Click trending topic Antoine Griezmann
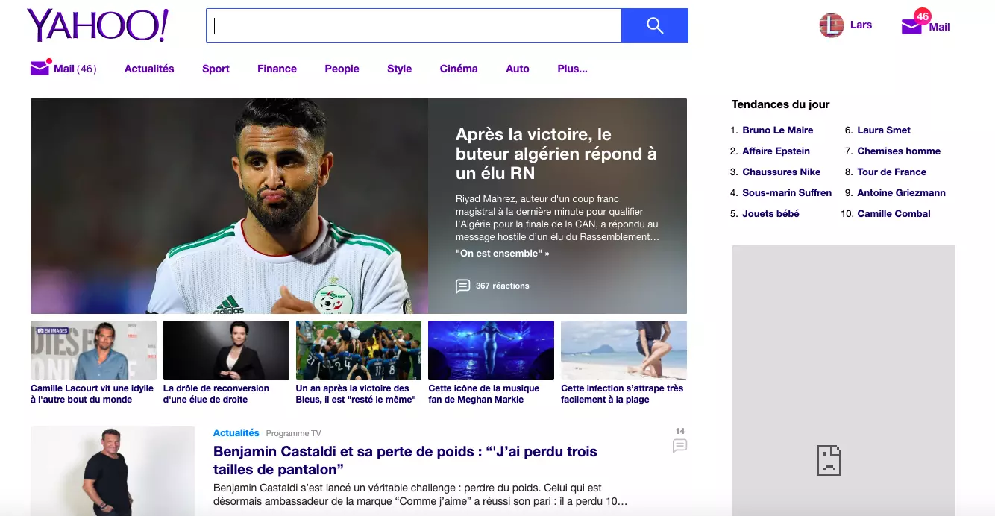This screenshot has width=995, height=516. click(x=901, y=192)
